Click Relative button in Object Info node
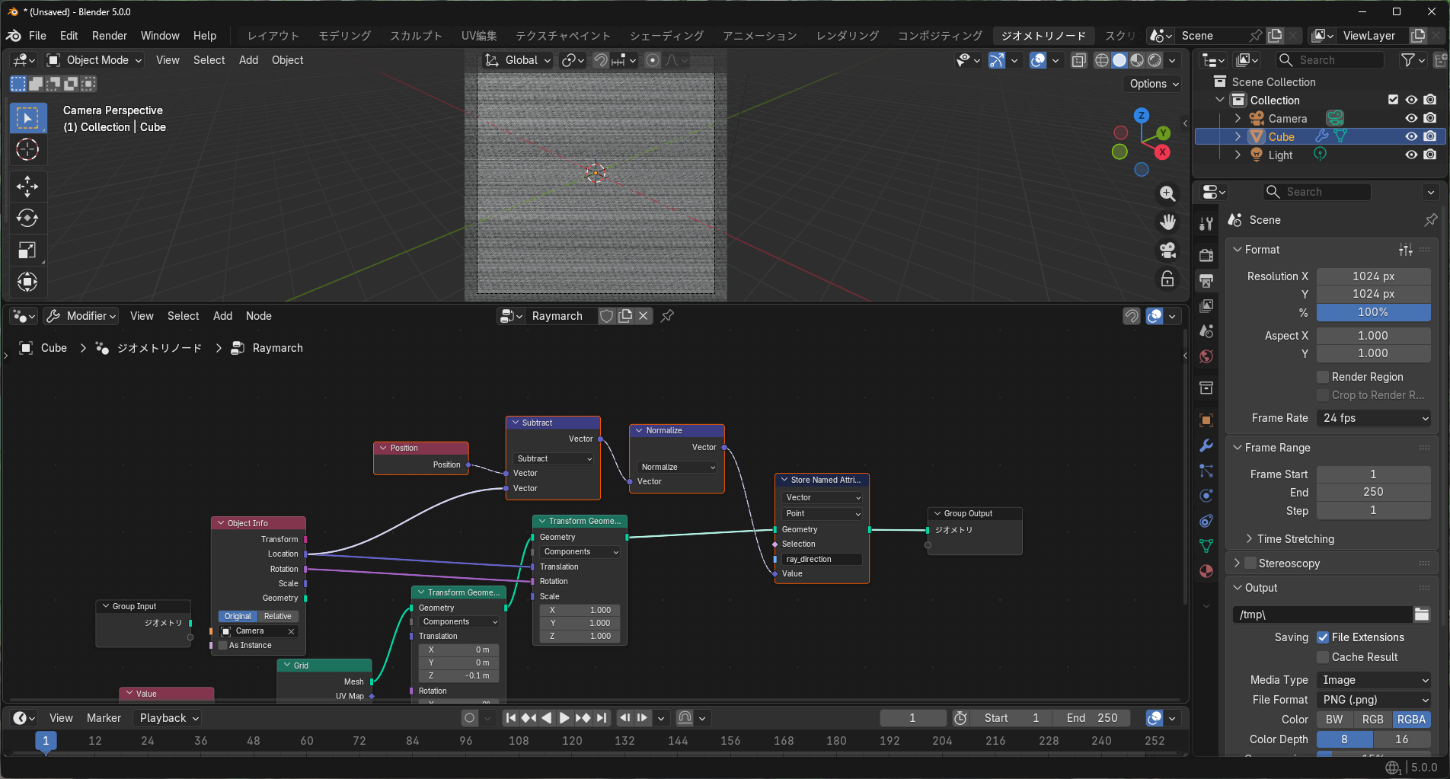 point(277,616)
